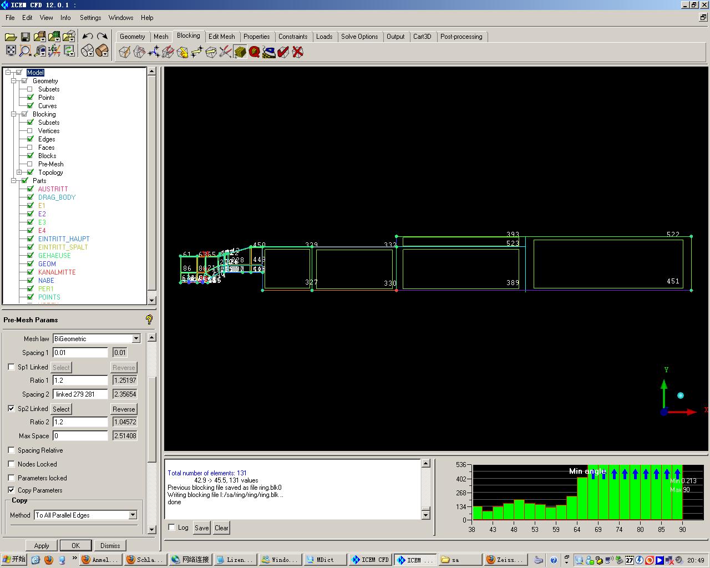Click the Redo arrow icon
The height and width of the screenshot is (568, 710).
[102, 37]
